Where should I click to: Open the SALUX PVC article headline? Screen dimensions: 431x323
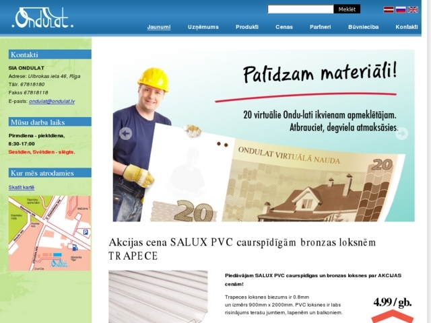tap(242, 248)
